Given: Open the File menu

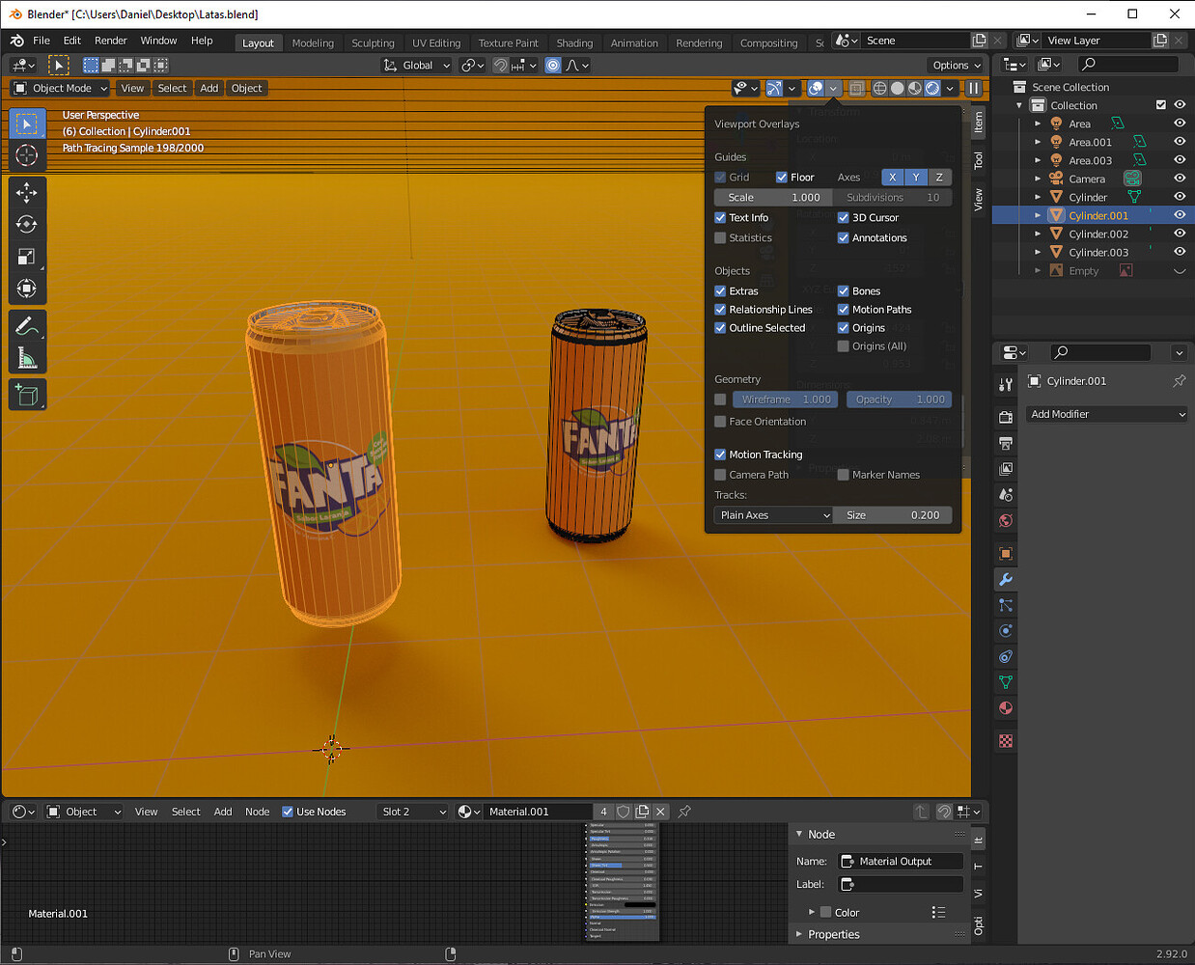Looking at the screenshot, I should [42, 41].
